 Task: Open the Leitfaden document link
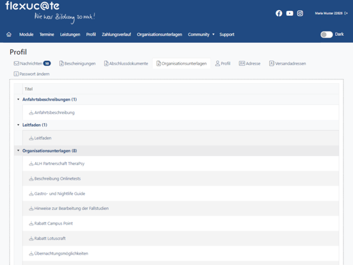click(x=43, y=138)
